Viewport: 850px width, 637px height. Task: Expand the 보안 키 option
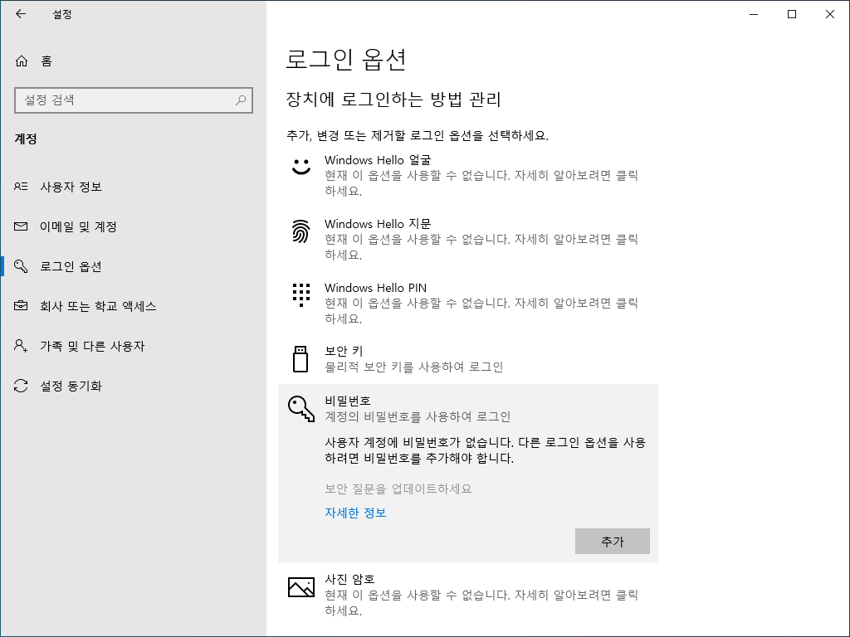(468, 359)
